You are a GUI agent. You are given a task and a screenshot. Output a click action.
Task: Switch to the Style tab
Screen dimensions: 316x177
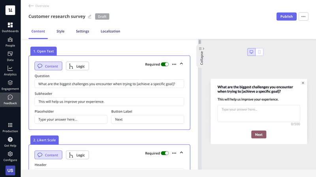coord(60,31)
